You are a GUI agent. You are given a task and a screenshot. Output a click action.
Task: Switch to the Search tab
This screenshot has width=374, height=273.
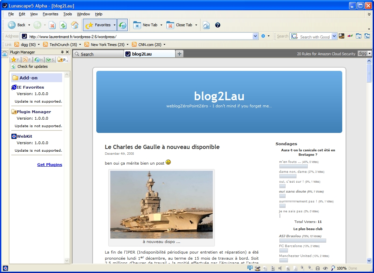(98, 54)
